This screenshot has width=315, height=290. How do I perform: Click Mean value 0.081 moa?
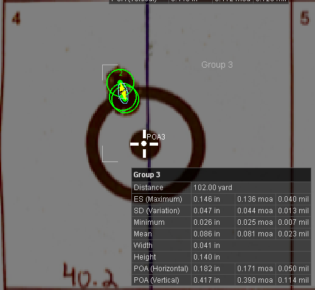click(x=255, y=234)
